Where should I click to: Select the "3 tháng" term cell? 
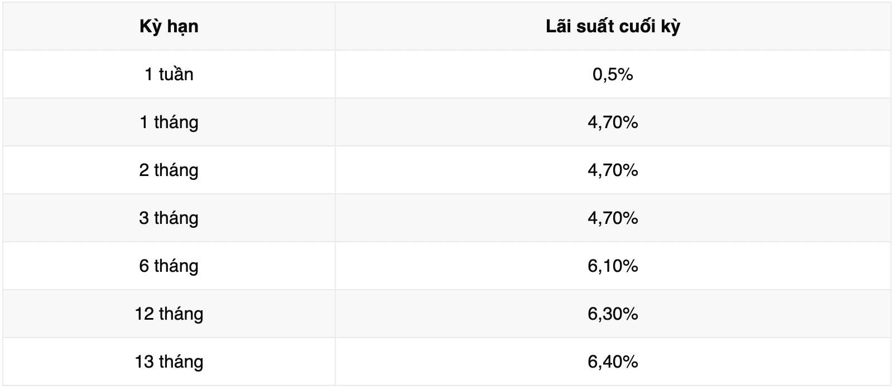point(169,218)
